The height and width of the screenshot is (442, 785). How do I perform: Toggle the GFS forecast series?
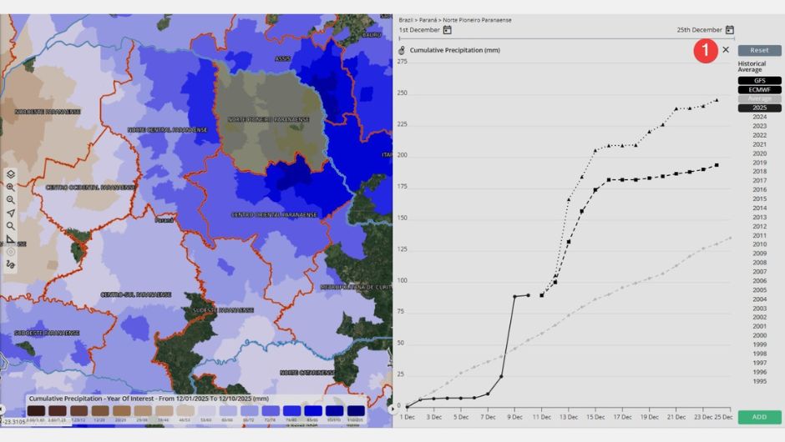[x=759, y=81]
